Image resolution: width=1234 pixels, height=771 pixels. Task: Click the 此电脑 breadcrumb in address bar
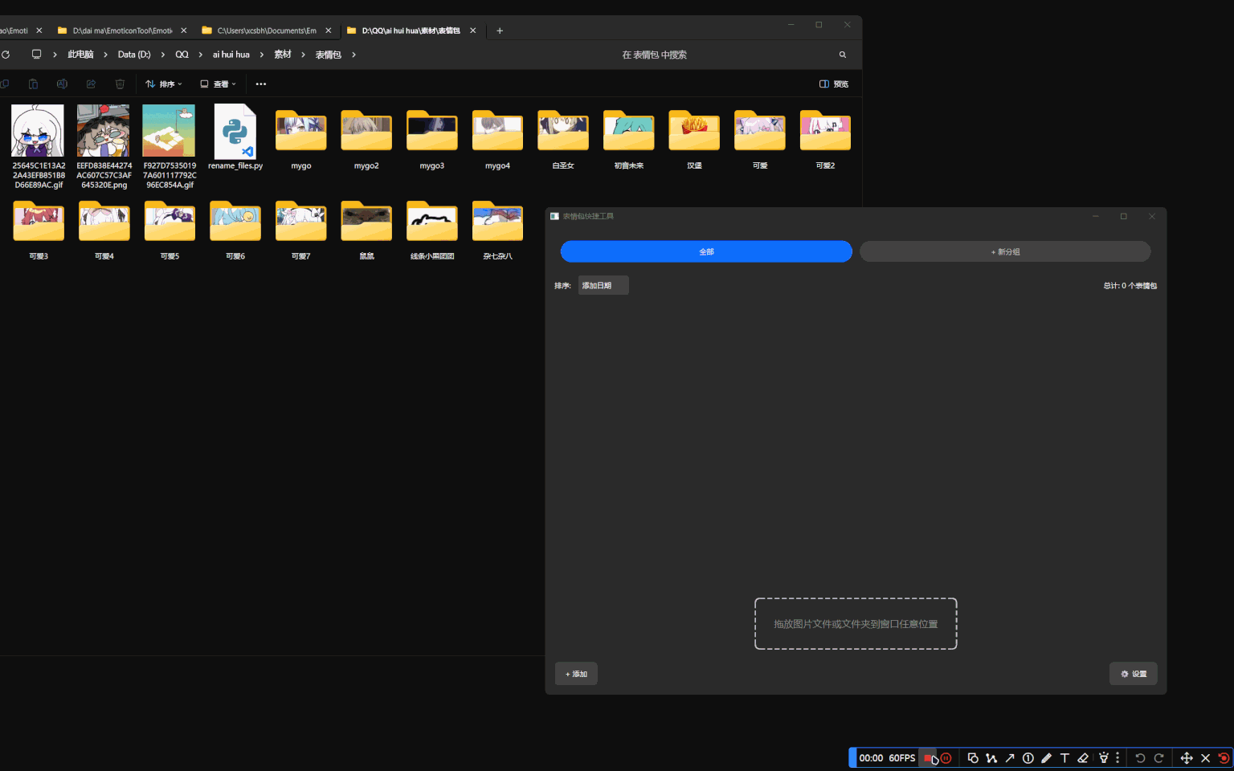point(80,55)
